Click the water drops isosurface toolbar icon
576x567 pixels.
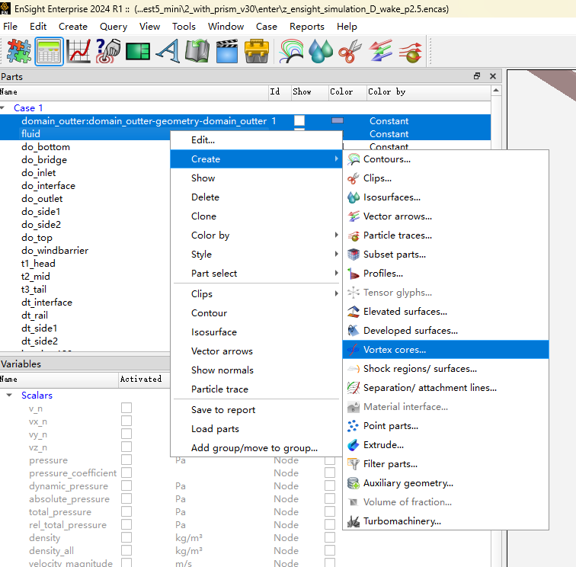click(322, 52)
